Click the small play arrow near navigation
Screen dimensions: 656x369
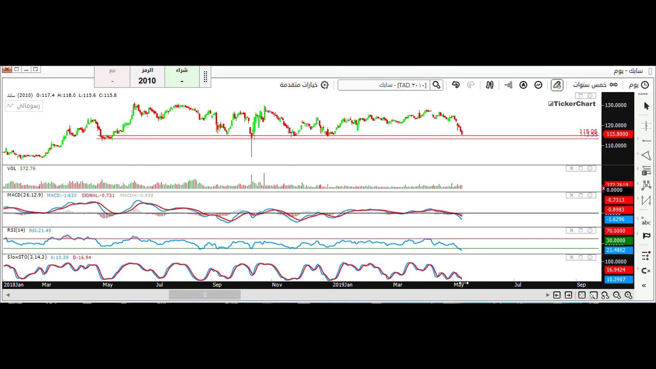(547, 295)
